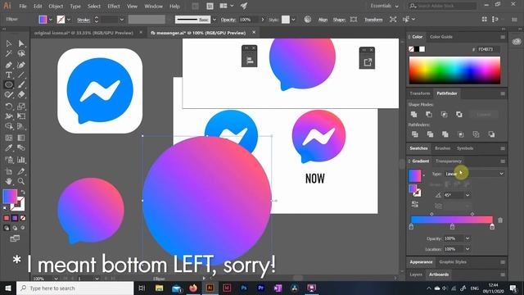524x295 pixels.
Task: Switch to Transform panel tab
Action: point(420,93)
